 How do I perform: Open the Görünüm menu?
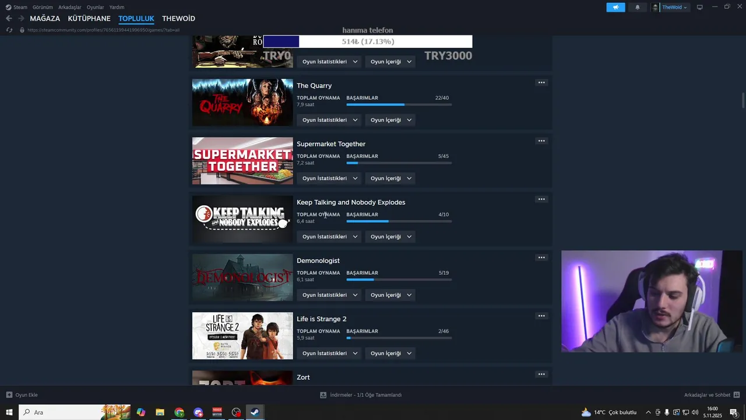coord(43,7)
